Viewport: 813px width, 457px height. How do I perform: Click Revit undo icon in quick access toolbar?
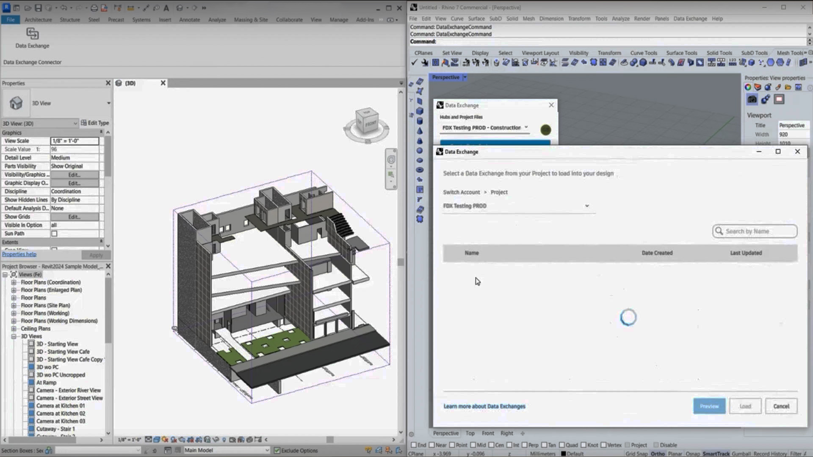(64, 8)
